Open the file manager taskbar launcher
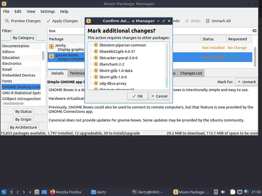Screen dimensions: 262x196 click(37, 192)
